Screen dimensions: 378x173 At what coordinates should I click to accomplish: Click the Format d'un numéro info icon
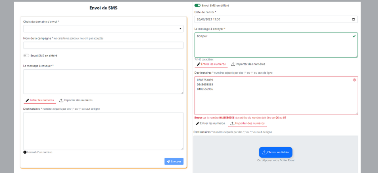pyautogui.click(x=25, y=152)
